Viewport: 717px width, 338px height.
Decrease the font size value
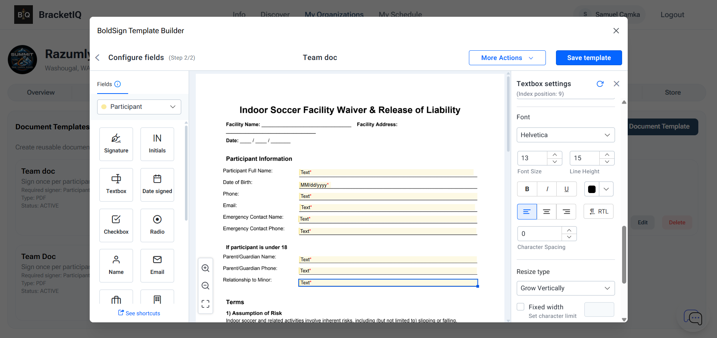[555, 162]
